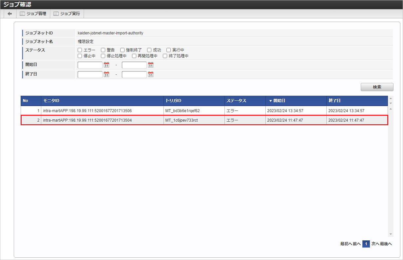The height and width of the screenshot is (260, 403).
Task: Open calendar for start date from field
Action: pos(106,65)
